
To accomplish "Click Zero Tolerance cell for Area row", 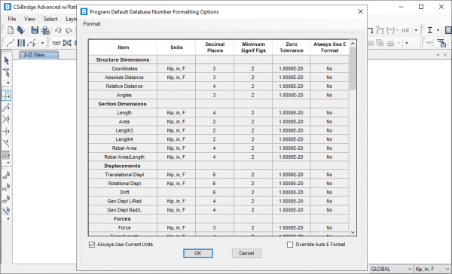I will click(291, 122).
